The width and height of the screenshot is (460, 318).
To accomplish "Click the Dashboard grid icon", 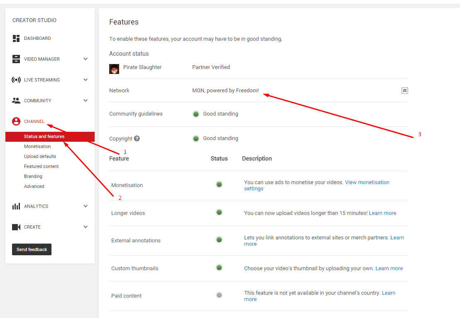I will [x=16, y=38].
